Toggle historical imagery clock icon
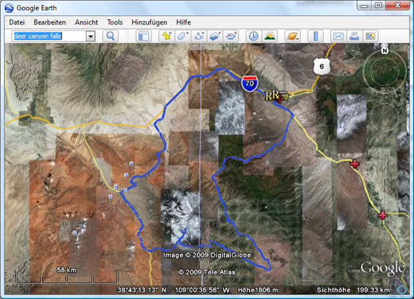The width and height of the screenshot is (414, 299). click(253, 36)
